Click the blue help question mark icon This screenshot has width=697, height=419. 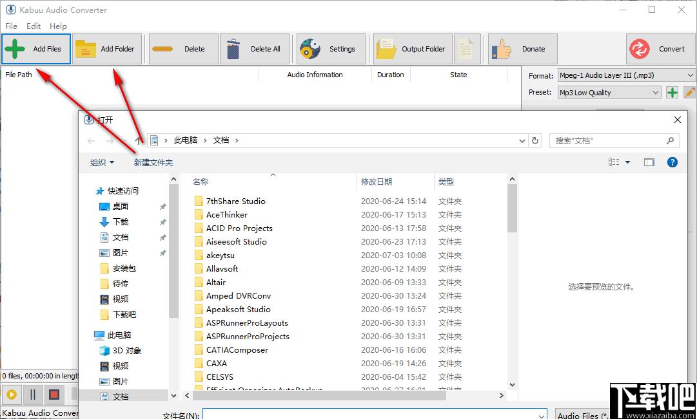[x=672, y=162]
